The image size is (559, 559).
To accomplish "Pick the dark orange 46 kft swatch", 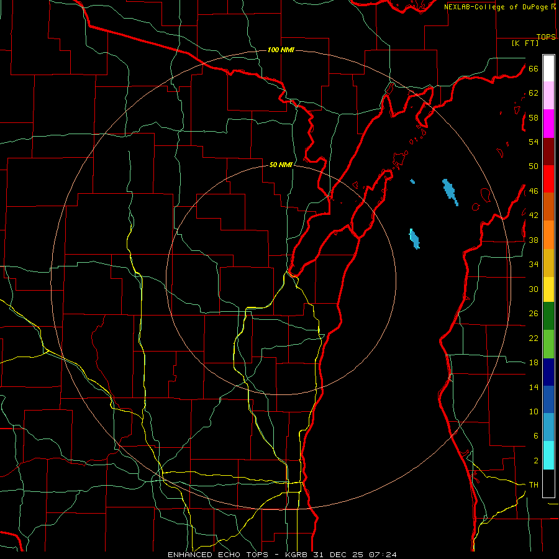I will [x=548, y=206].
